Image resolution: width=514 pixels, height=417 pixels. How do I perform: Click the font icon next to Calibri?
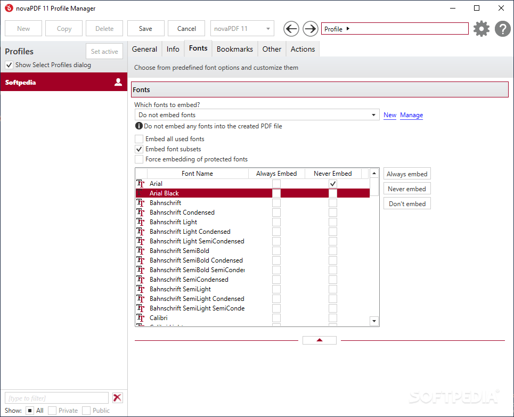[141, 317]
